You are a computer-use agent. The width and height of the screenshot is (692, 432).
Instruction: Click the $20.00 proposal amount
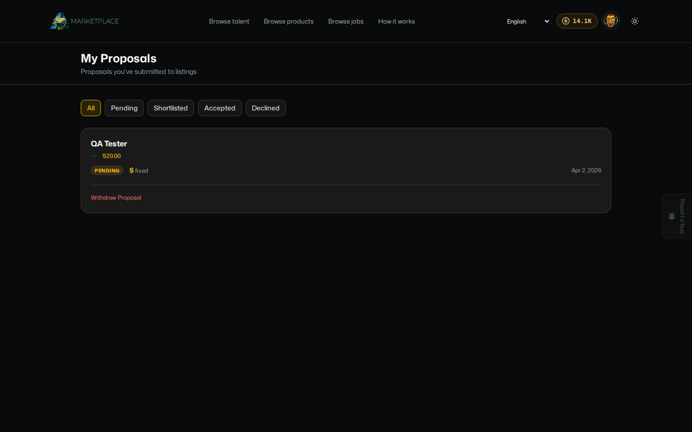(x=111, y=156)
